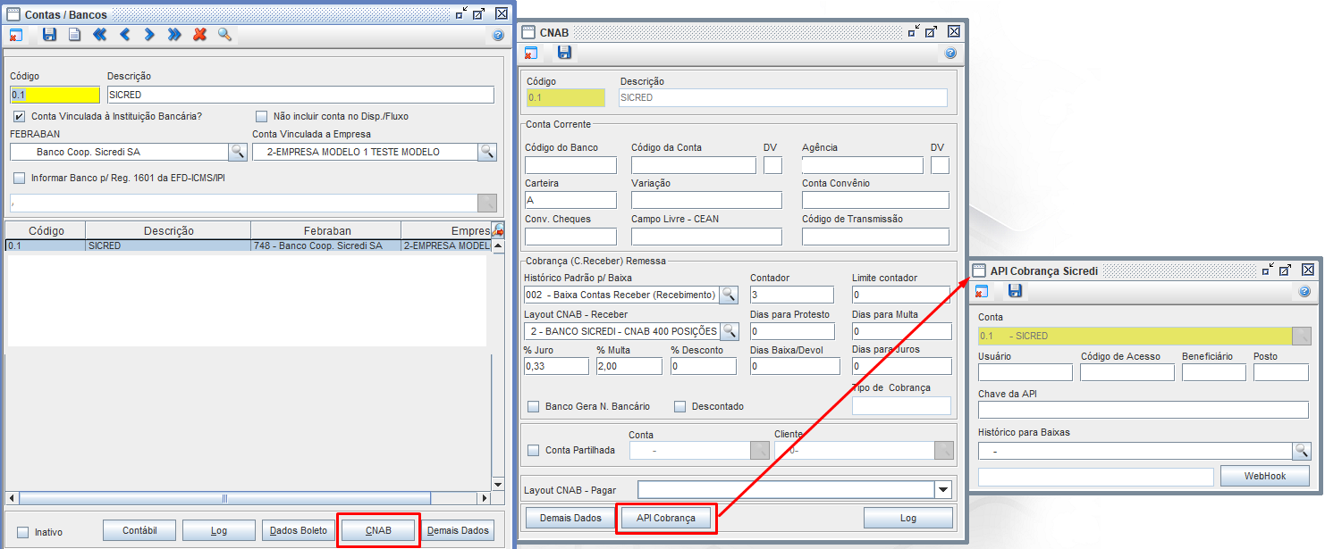Open search magnifier in Contas / Bancos toolbar
The height and width of the screenshot is (549, 1325).
[224, 35]
